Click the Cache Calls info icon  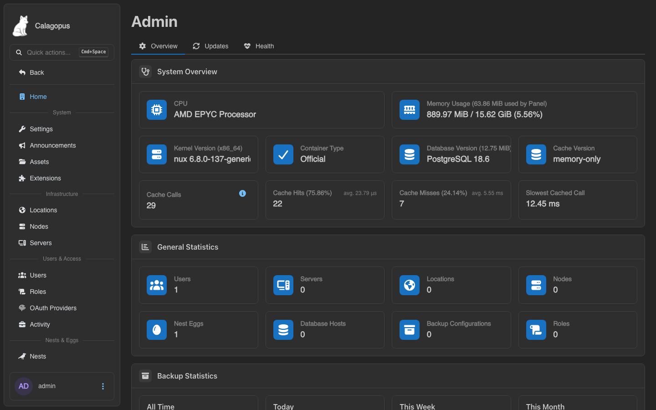[x=242, y=194]
